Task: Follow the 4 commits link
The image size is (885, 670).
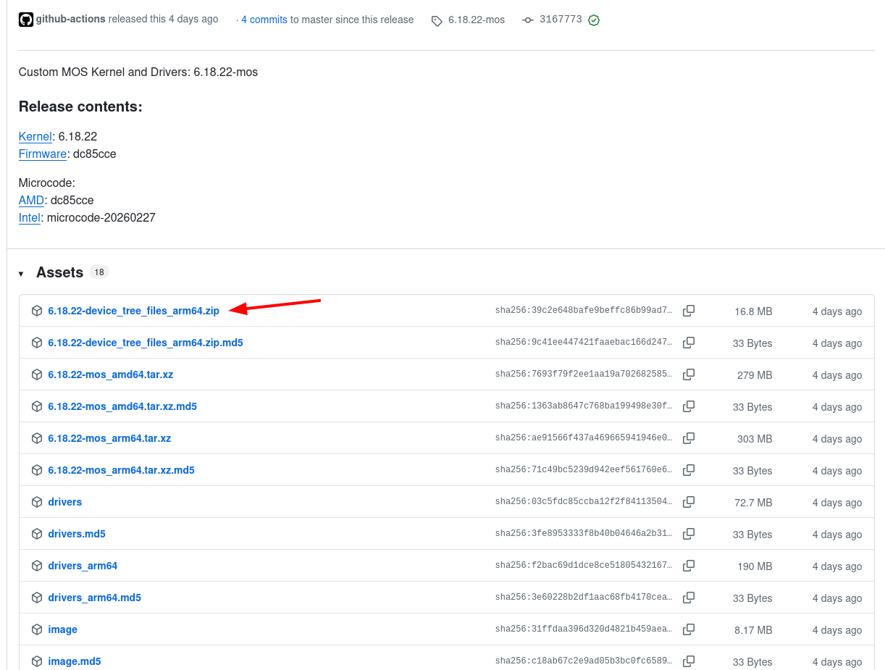Action: pyautogui.click(x=262, y=20)
